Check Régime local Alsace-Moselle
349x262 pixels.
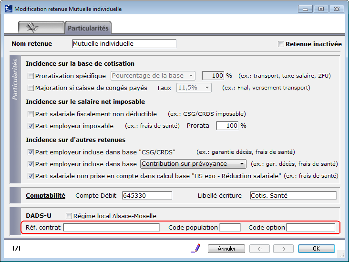click(x=69, y=216)
